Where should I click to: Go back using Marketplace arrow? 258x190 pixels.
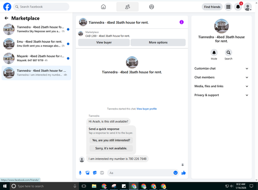point(6,18)
